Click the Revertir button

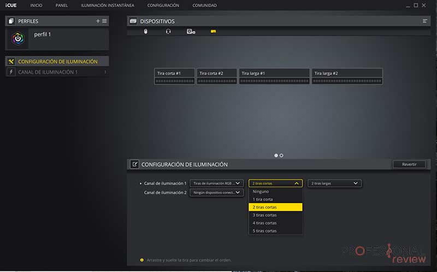[x=409, y=164]
